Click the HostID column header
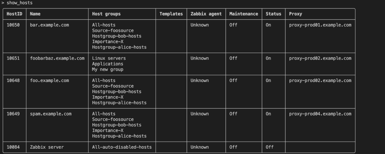The height and width of the screenshot is (154, 385). pyautogui.click(x=14, y=14)
